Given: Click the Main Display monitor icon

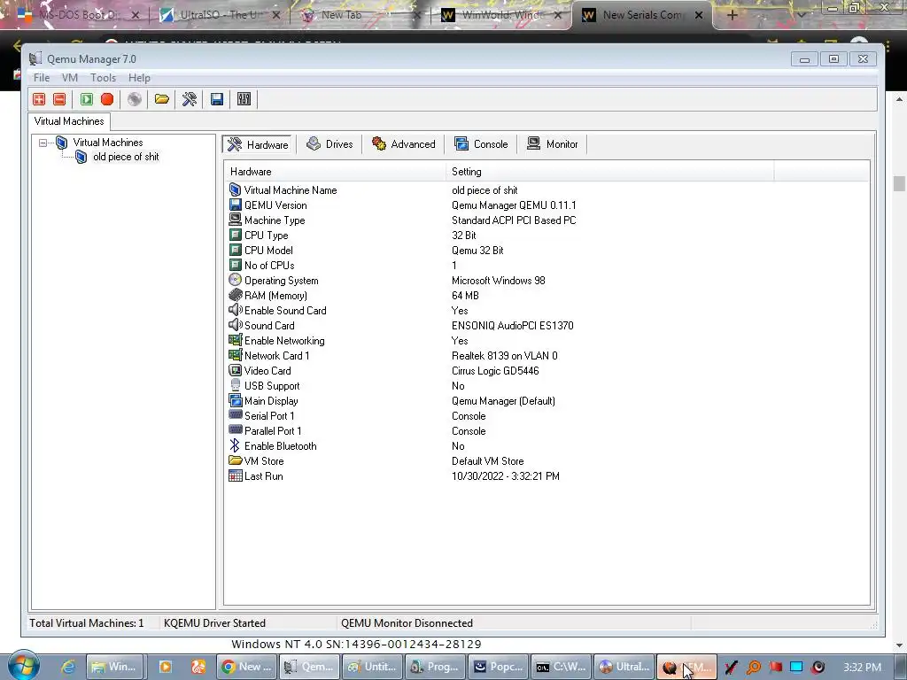Looking at the screenshot, I should click(235, 400).
